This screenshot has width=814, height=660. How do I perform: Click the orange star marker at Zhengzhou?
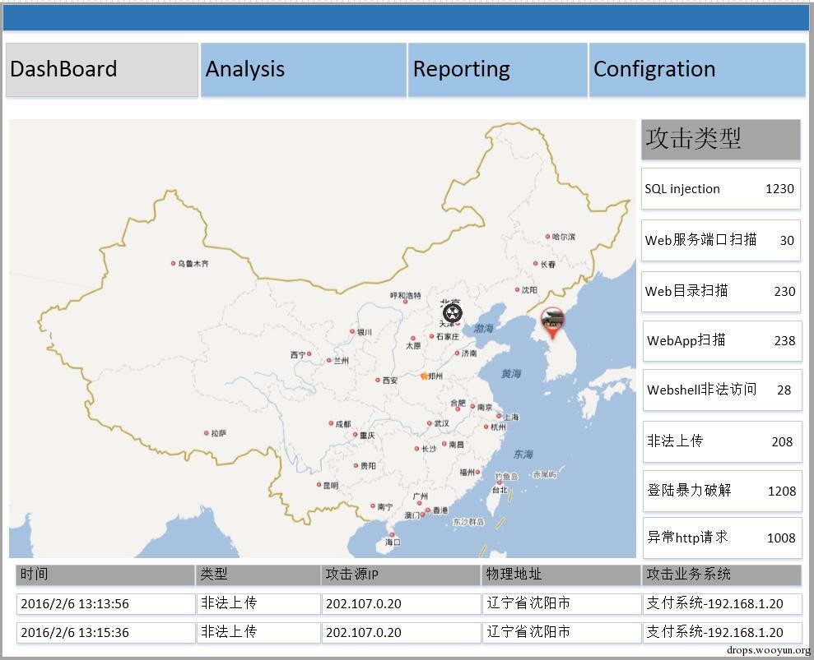[x=424, y=376]
